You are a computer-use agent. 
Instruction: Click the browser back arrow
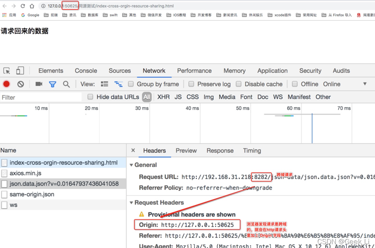coord(5,6)
